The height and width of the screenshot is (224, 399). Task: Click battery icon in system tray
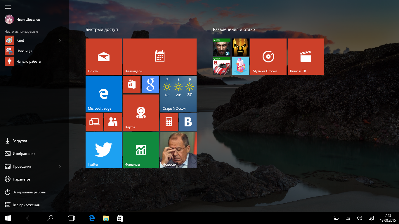336,218
